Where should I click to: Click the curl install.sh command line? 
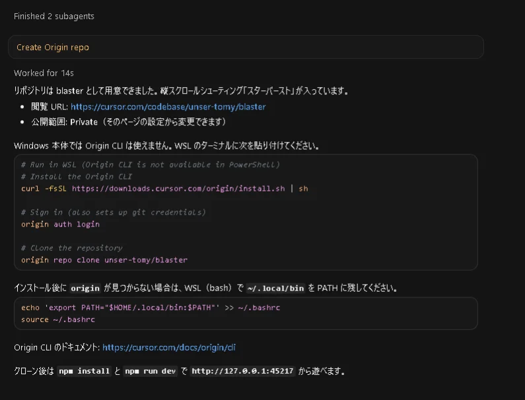point(164,189)
